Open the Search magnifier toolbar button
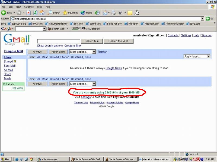 [x=54, y=13]
